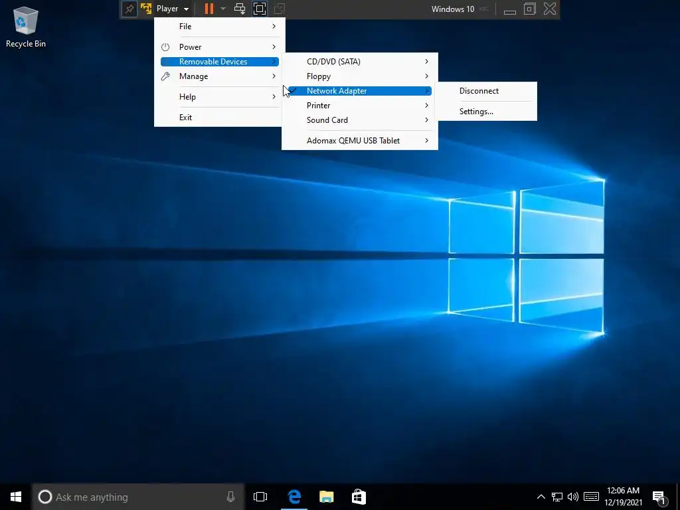Click the chevron arrow on Manage row
The width and height of the screenshot is (680, 510).
tap(274, 76)
